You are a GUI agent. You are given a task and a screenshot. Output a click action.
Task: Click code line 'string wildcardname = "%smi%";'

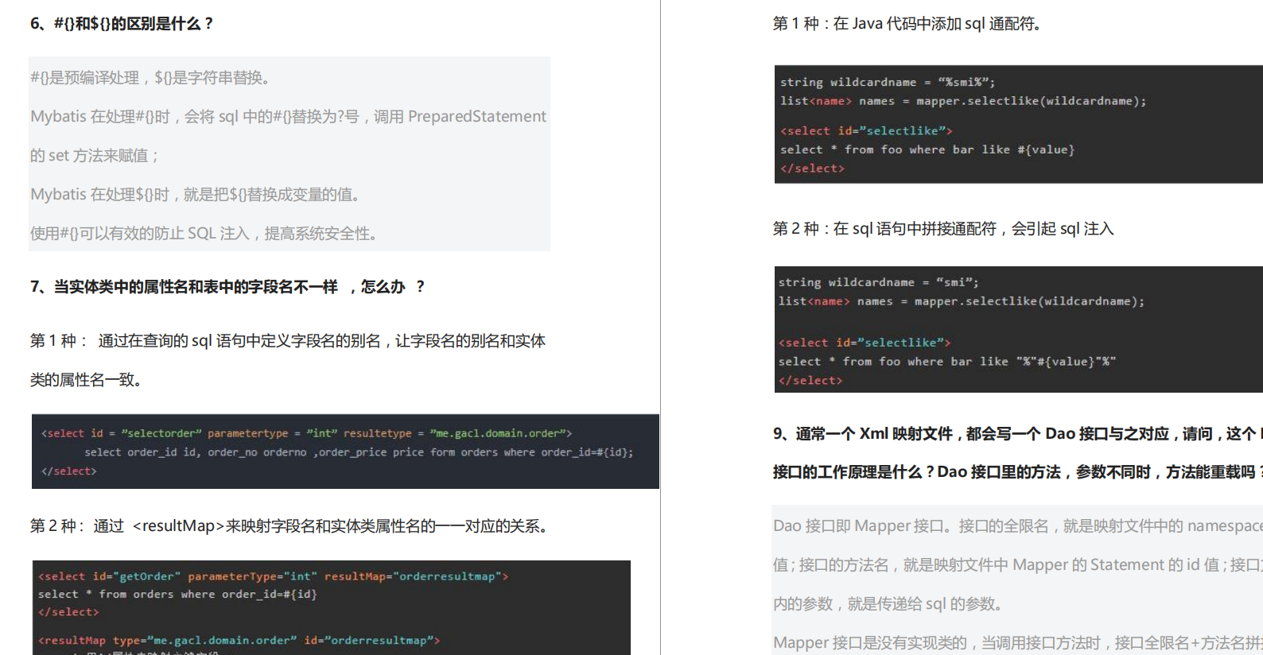(x=887, y=82)
